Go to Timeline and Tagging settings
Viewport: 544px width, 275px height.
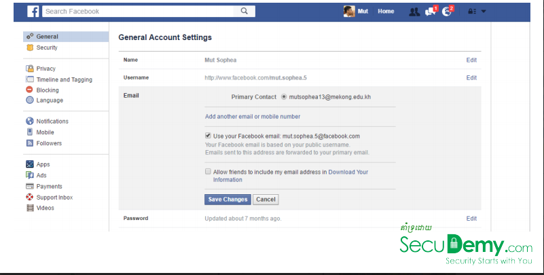(x=64, y=79)
